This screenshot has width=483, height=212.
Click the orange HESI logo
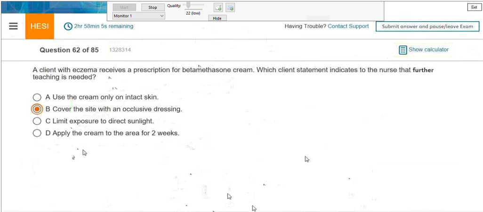point(40,27)
